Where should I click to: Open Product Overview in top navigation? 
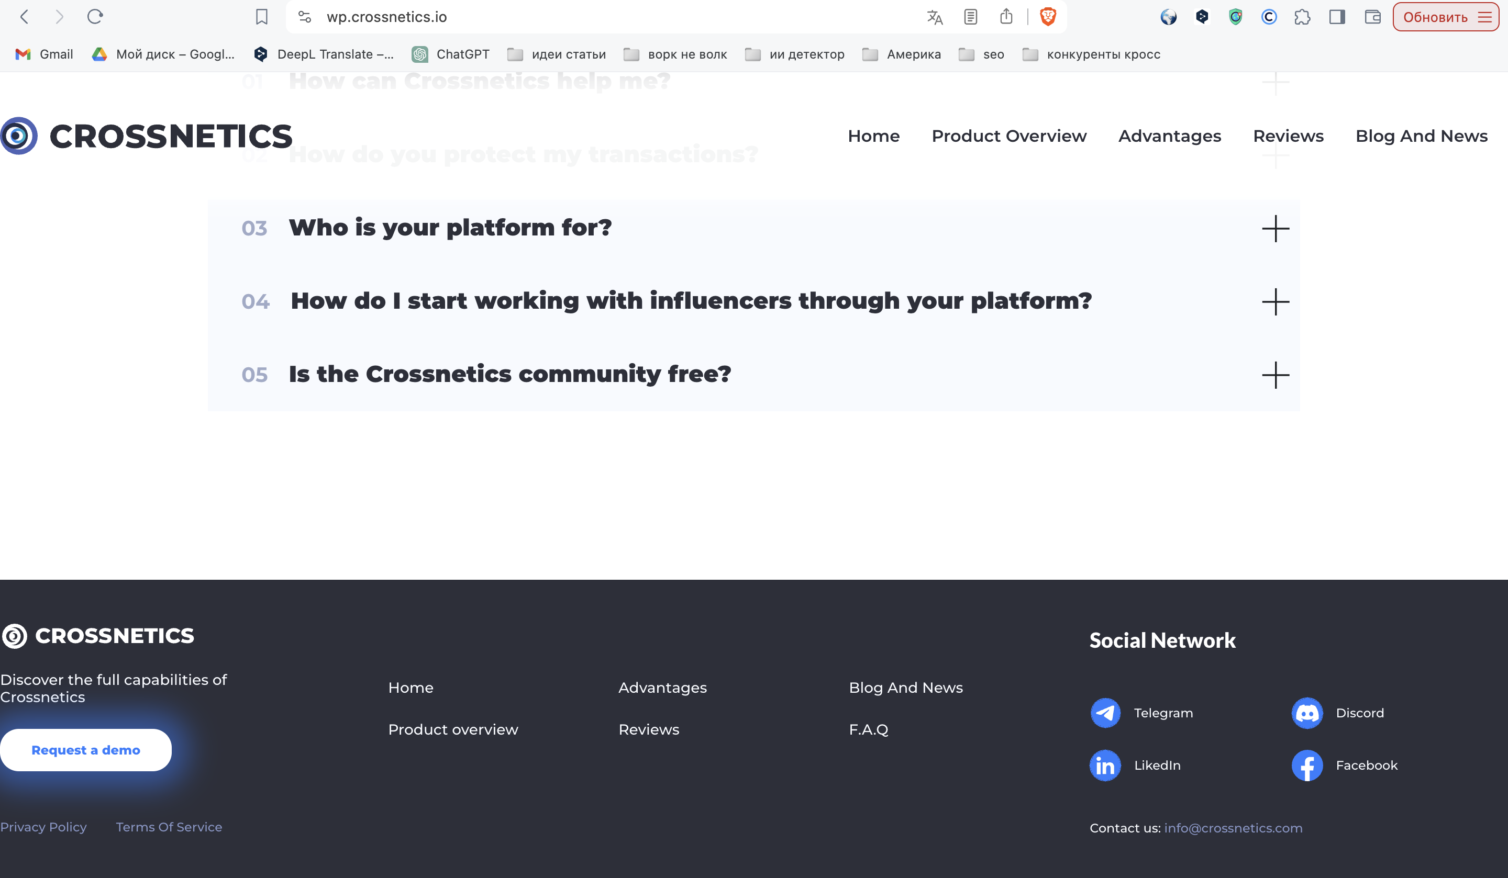coord(1009,136)
